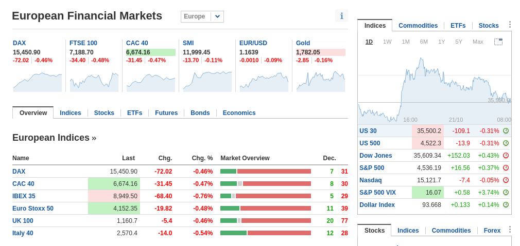This screenshot has width=520, height=246.
Task: Set chart range to Max
Action: [x=478, y=42]
